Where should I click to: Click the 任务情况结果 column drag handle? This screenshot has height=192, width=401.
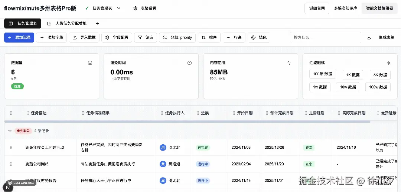click(x=83, y=113)
